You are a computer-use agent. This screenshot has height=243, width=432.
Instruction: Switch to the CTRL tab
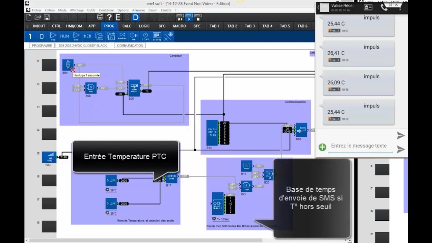56,26
